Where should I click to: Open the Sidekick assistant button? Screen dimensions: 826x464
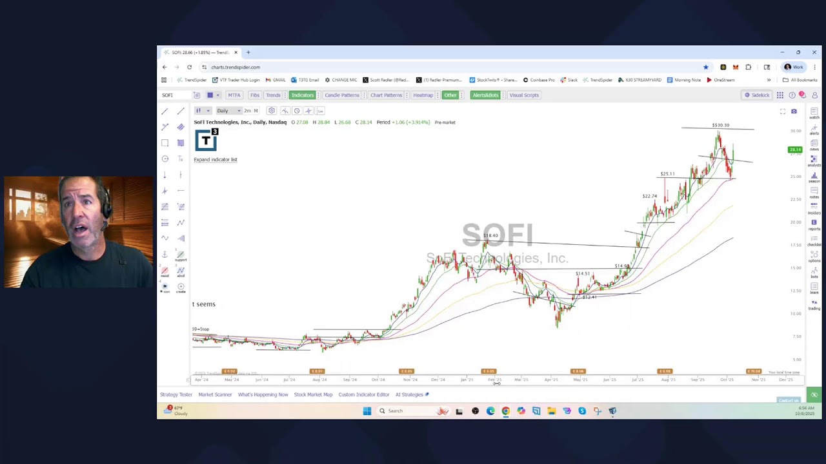point(756,95)
